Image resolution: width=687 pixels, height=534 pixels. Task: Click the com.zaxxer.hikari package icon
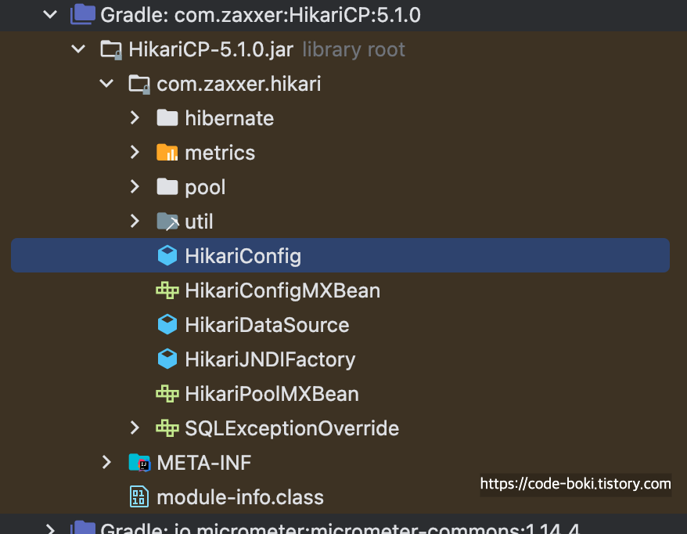[x=139, y=84]
